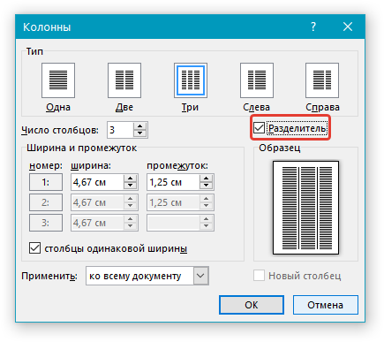Cancel with the Отмена button
The image size is (384, 342).
tap(326, 305)
